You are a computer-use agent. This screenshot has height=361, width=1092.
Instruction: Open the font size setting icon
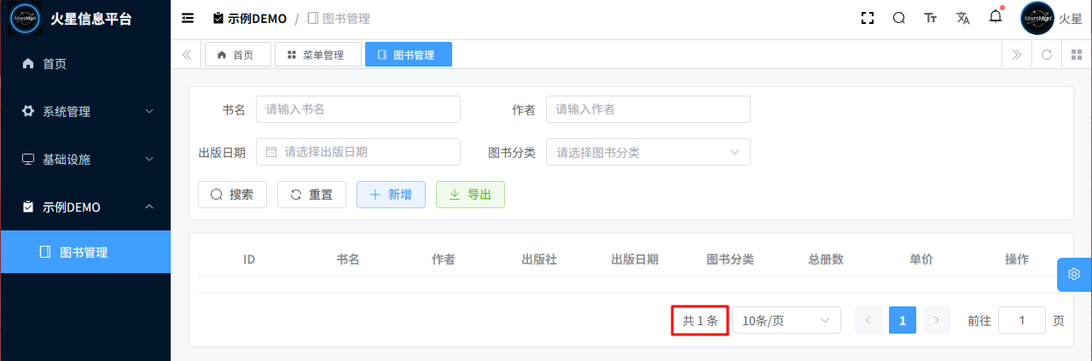click(931, 18)
